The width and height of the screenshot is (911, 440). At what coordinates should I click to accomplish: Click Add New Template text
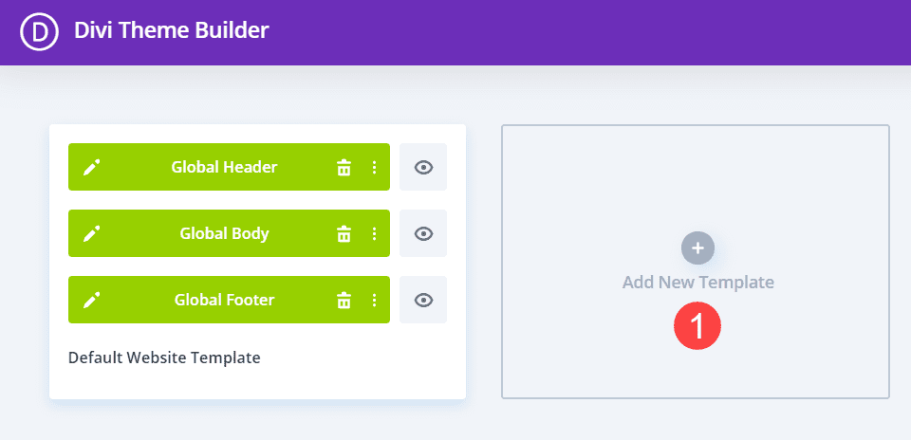pyautogui.click(x=697, y=283)
